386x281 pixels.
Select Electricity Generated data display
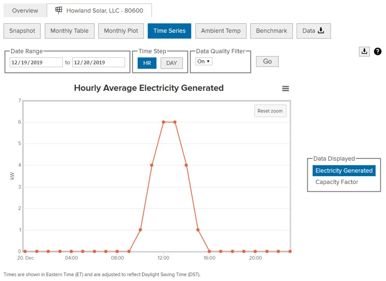[344, 170]
